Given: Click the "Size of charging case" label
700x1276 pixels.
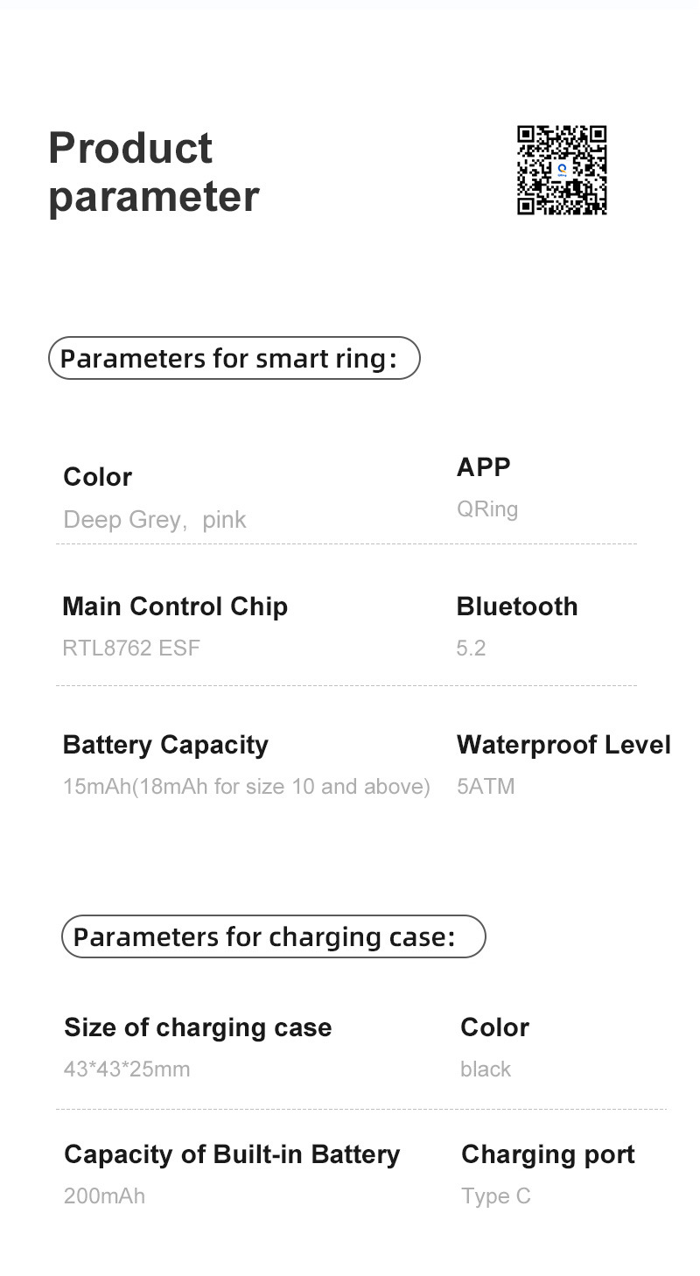Looking at the screenshot, I should point(198,1027).
